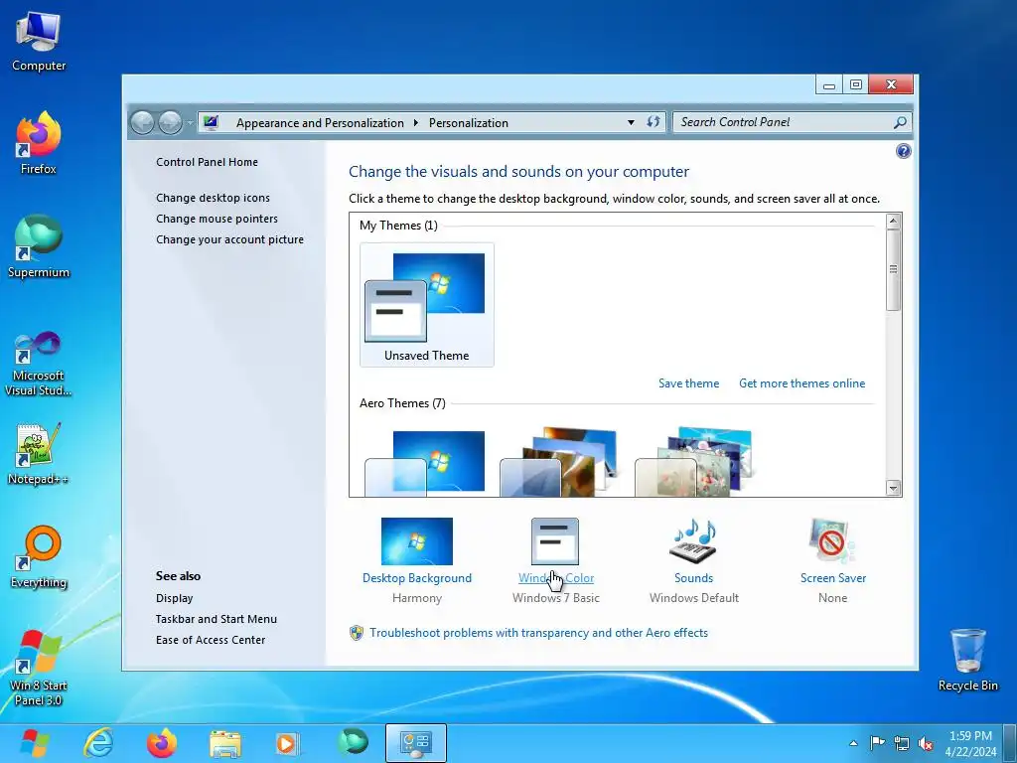This screenshot has width=1017, height=763.
Task: Launch Internet Explorer from taskbar
Action: pyautogui.click(x=98, y=743)
